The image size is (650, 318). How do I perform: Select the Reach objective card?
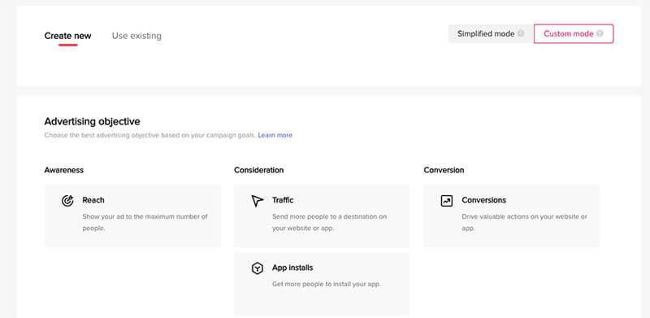[132, 216]
